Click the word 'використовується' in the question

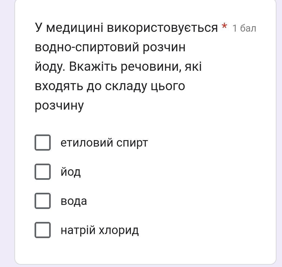click(162, 28)
